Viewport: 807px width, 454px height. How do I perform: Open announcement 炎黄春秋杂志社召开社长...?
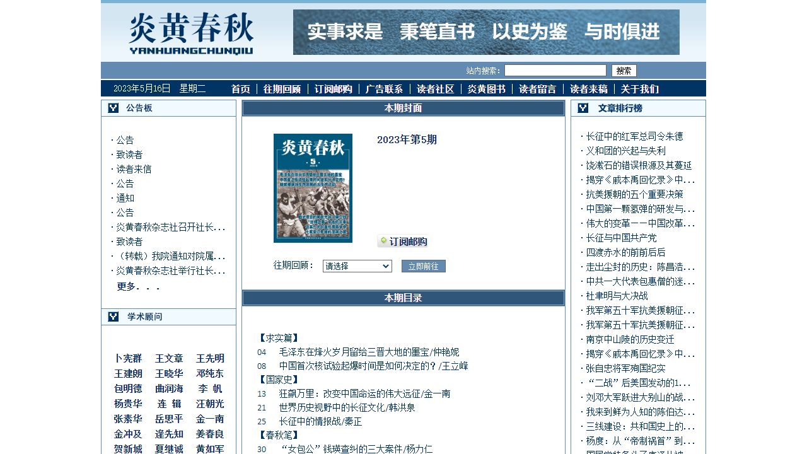(x=171, y=227)
